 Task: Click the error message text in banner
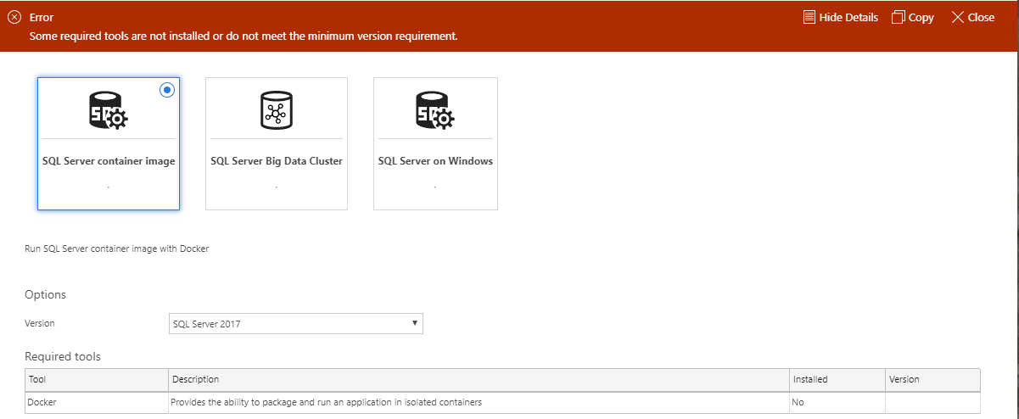coord(244,36)
